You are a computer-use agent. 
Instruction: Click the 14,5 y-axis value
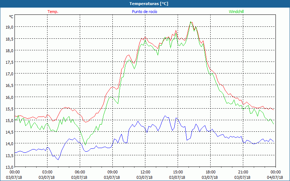(9, 132)
